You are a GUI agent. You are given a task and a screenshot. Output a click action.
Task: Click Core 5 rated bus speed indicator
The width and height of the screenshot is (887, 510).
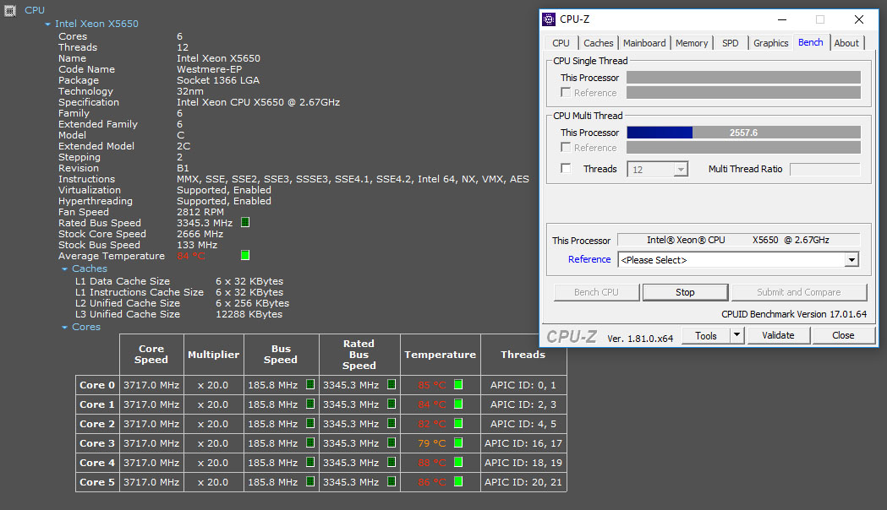coord(391,481)
